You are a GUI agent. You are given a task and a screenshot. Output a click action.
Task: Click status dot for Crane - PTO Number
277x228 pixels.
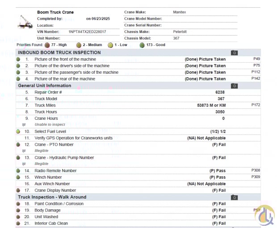point(18,144)
